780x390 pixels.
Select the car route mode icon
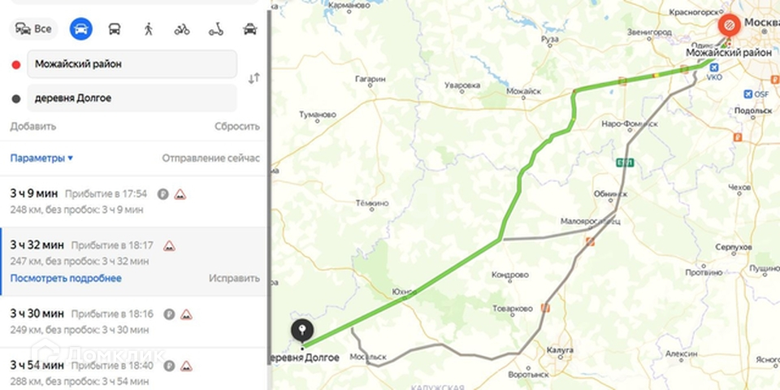coord(81,29)
